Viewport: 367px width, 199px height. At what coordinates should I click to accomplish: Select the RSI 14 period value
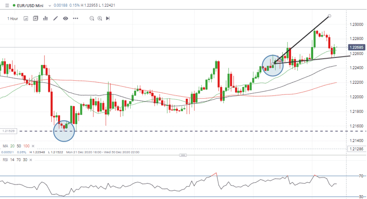(12, 160)
